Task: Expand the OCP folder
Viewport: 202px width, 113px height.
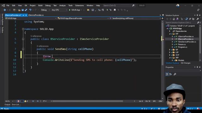Action: (x=170, y=55)
